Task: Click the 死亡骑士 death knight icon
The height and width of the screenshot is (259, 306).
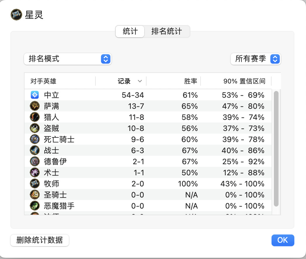Action: coord(35,139)
